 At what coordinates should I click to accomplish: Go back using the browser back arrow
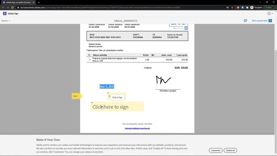point(3,7)
